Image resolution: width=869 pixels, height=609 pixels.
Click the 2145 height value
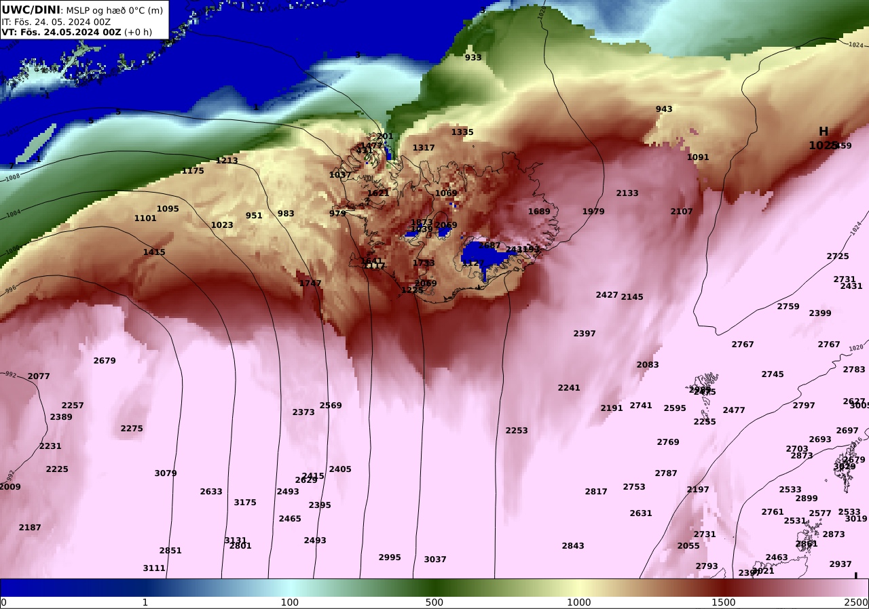coord(632,297)
